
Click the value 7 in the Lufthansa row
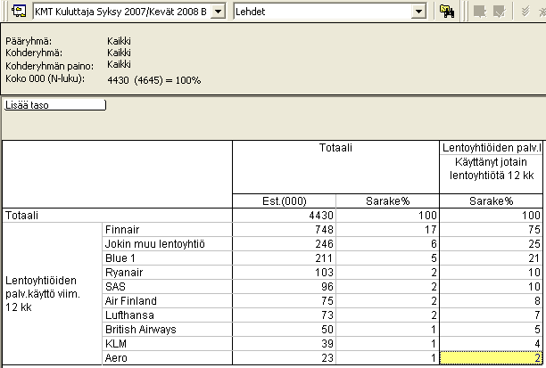point(492,315)
